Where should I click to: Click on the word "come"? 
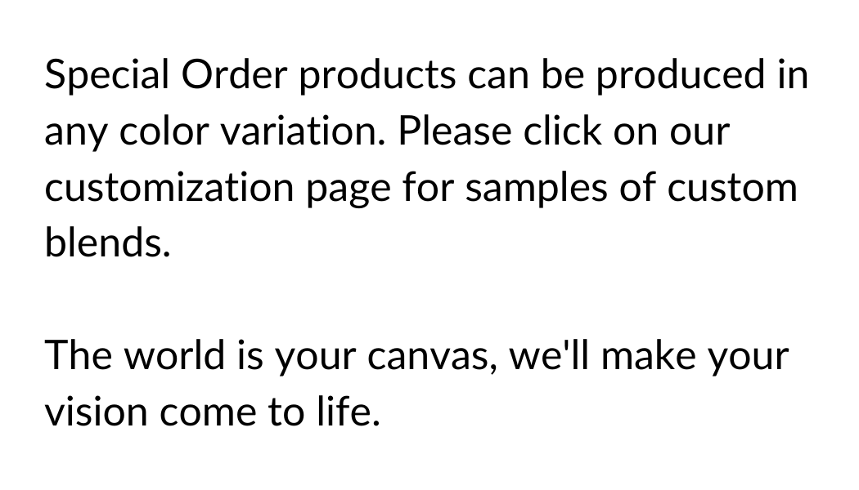tap(208, 414)
